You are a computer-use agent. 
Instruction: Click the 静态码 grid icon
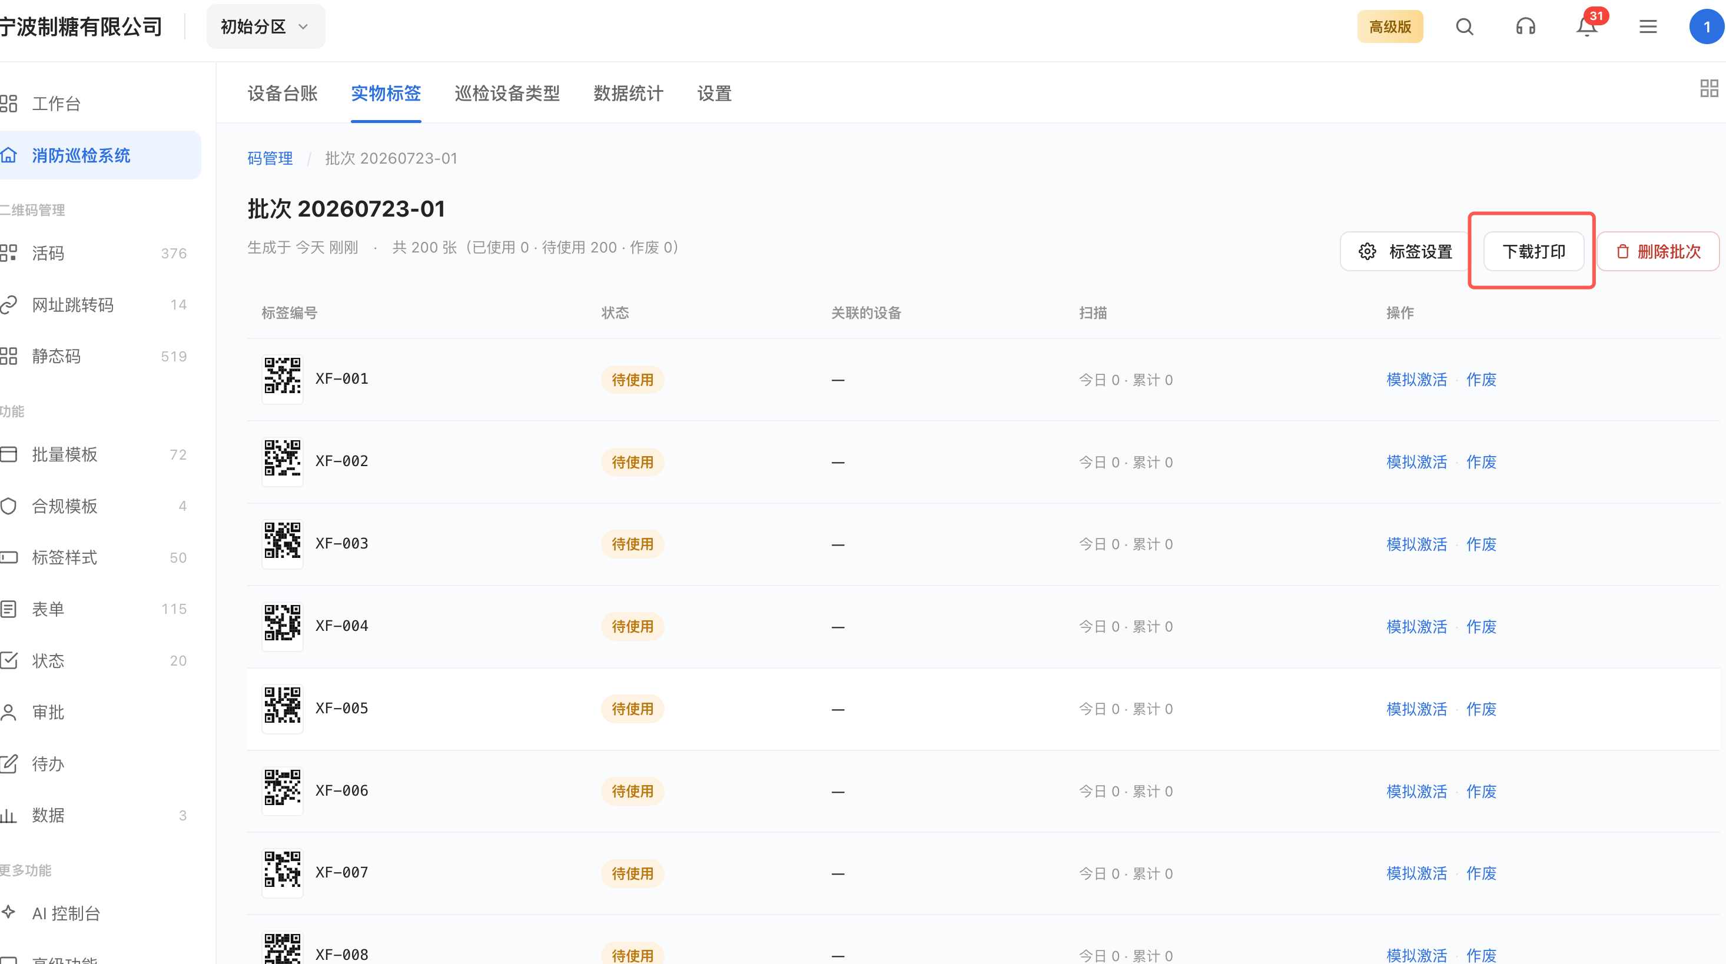coord(8,355)
